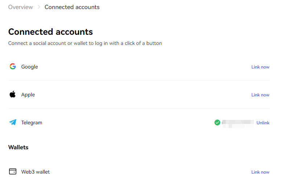Click the Web3 wallet icon
This screenshot has width=287, height=187.
click(x=13, y=171)
